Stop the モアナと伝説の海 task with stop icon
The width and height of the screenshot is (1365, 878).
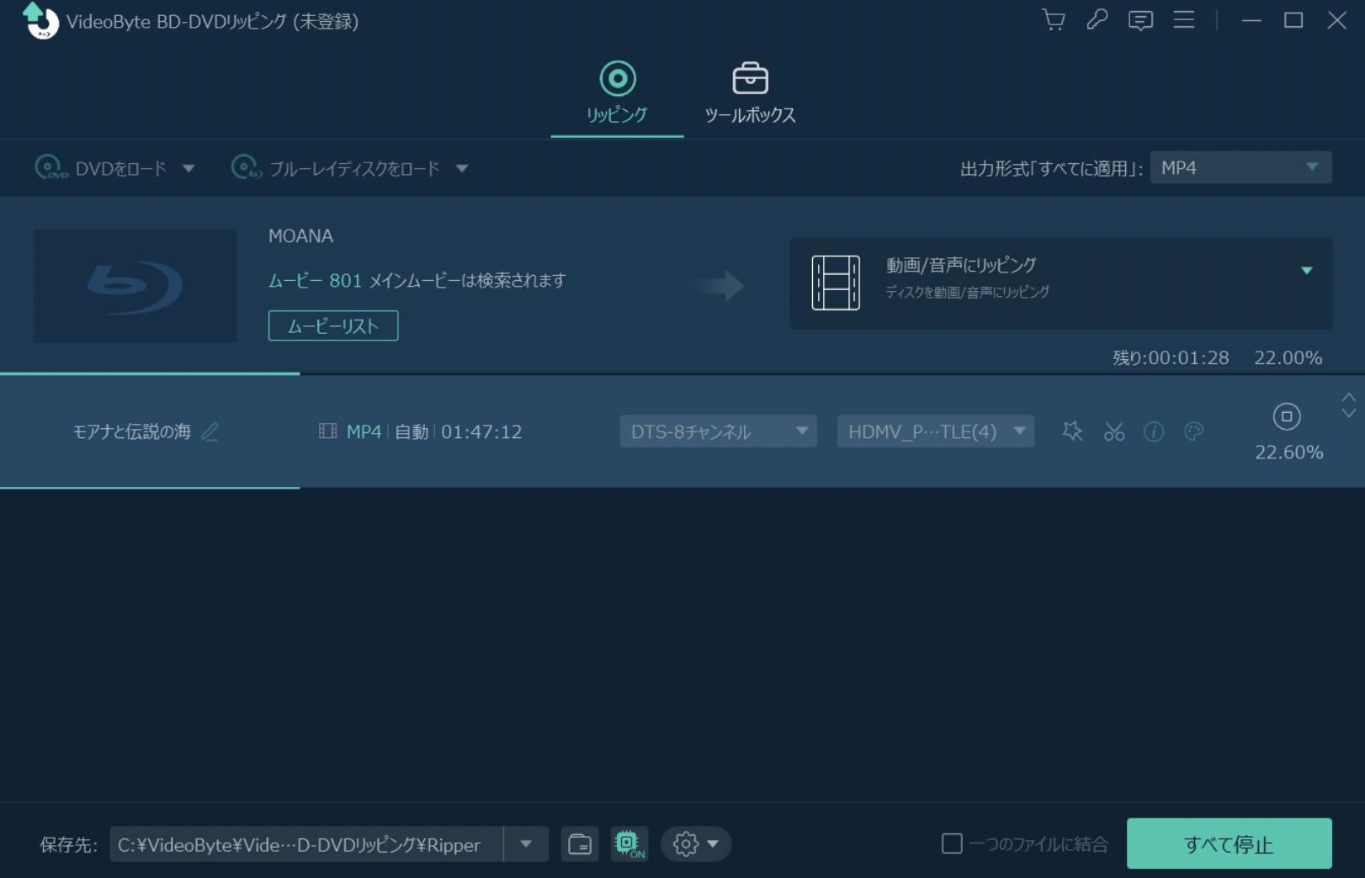tap(1286, 416)
